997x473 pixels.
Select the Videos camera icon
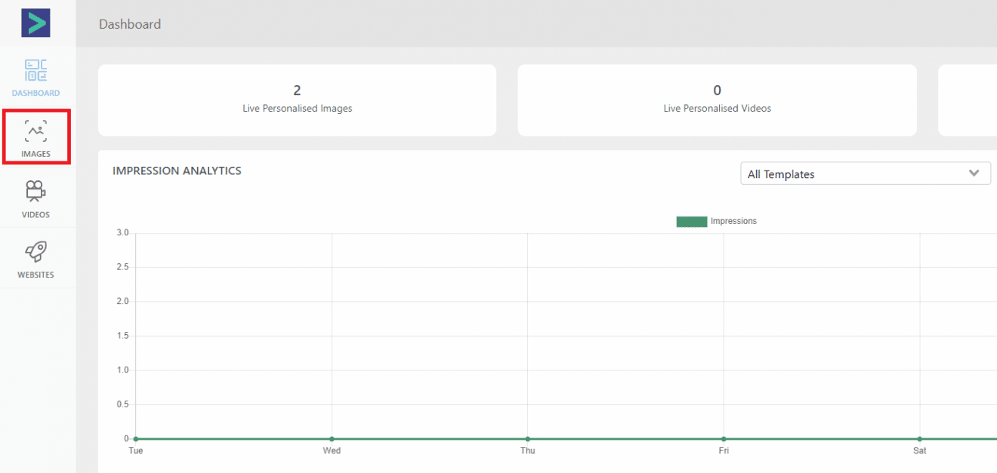tap(35, 192)
